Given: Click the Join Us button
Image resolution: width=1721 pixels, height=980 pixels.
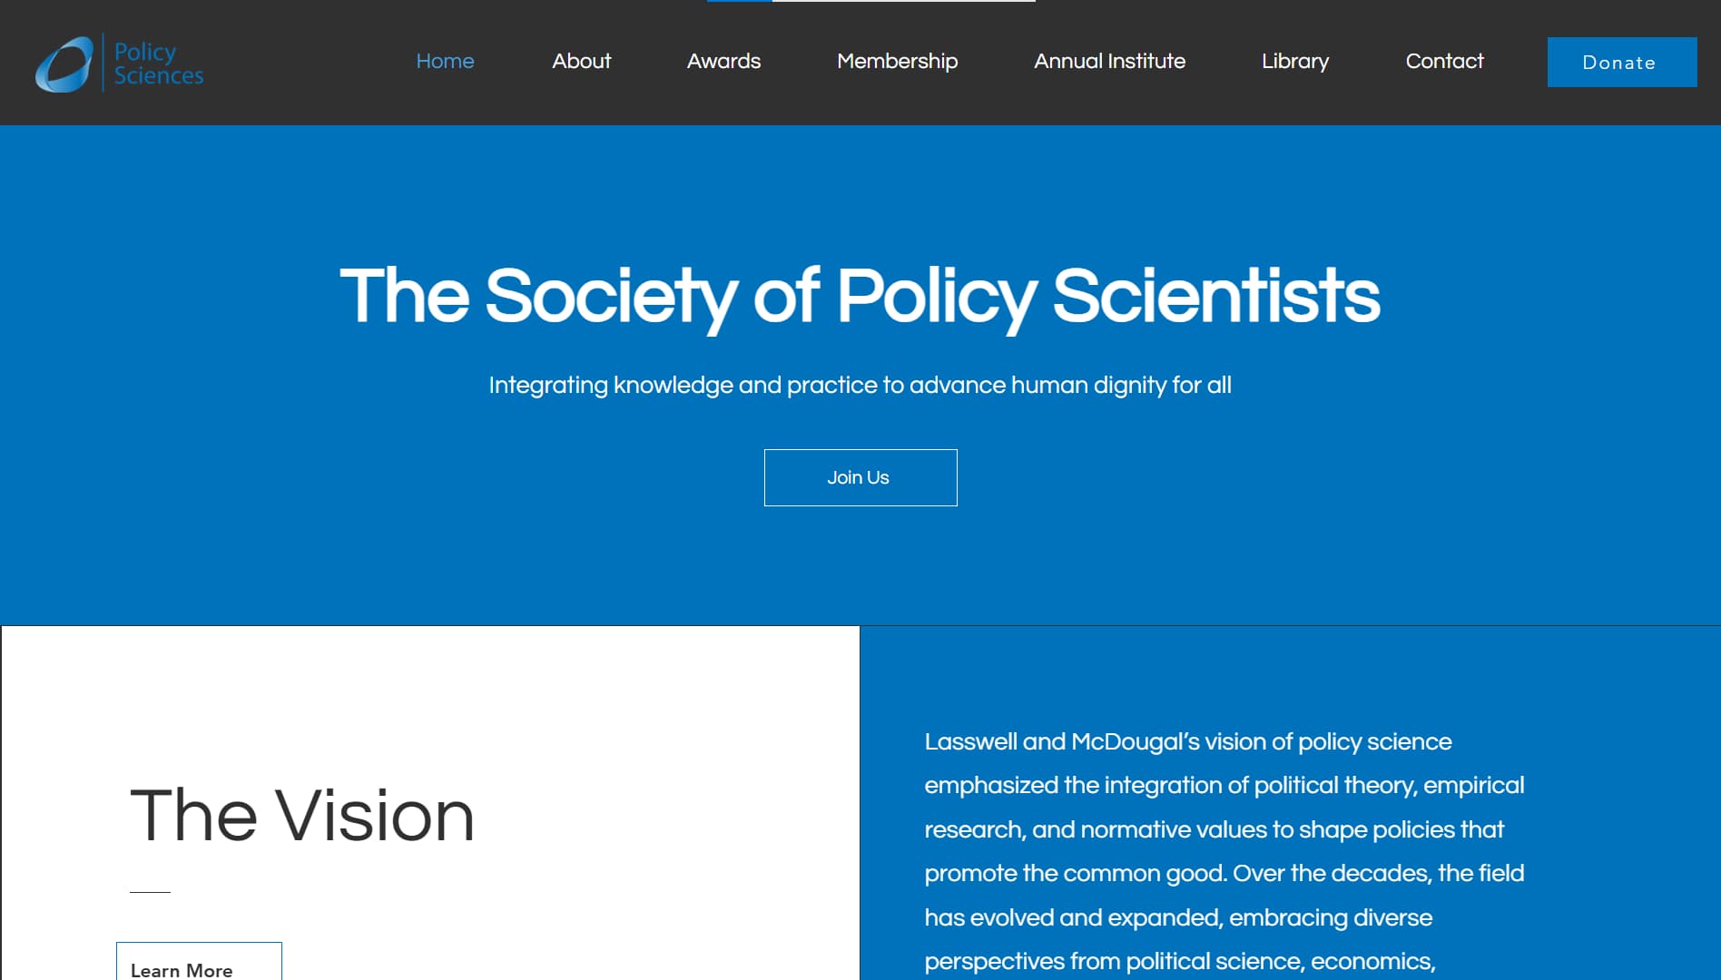Looking at the screenshot, I should click(x=860, y=477).
